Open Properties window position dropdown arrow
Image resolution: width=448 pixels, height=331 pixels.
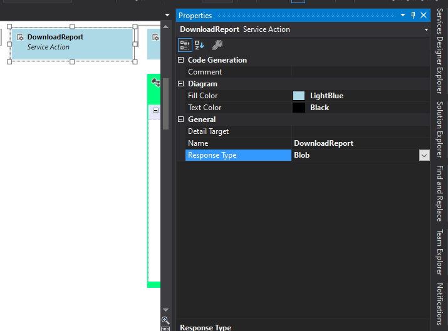[x=403, y=15]
